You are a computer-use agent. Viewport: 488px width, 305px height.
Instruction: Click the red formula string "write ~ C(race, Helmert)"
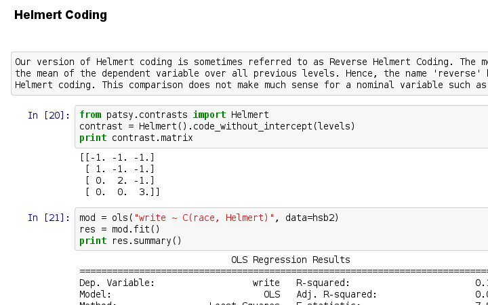click(204, 218)
